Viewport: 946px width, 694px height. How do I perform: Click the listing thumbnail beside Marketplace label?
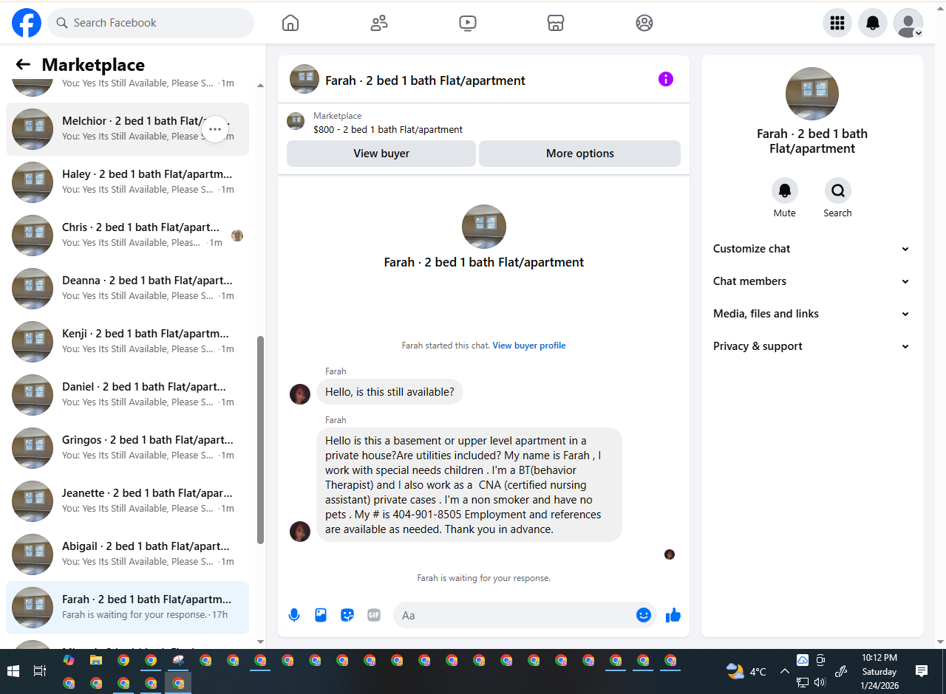point(296,121)
